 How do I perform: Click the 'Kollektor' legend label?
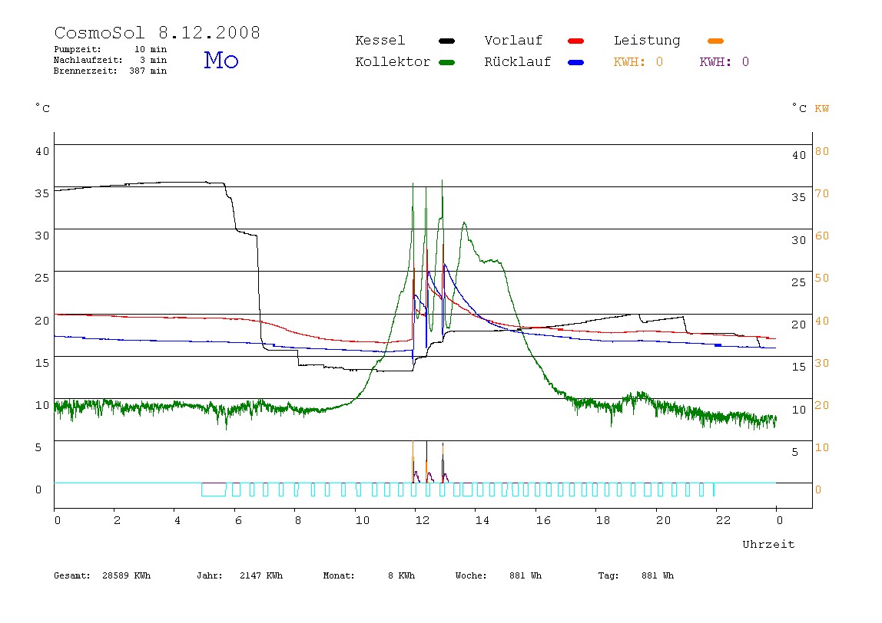(x=393, y=62)
